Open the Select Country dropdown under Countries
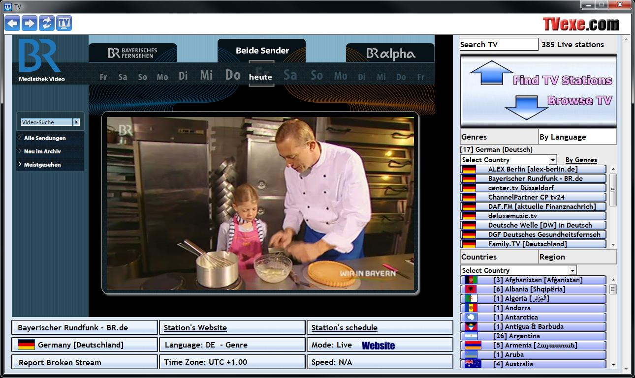 [x=518, y=270]
